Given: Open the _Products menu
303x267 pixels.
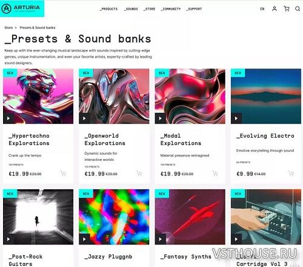Looking at the screenshot, I should [x=108, y=9].
